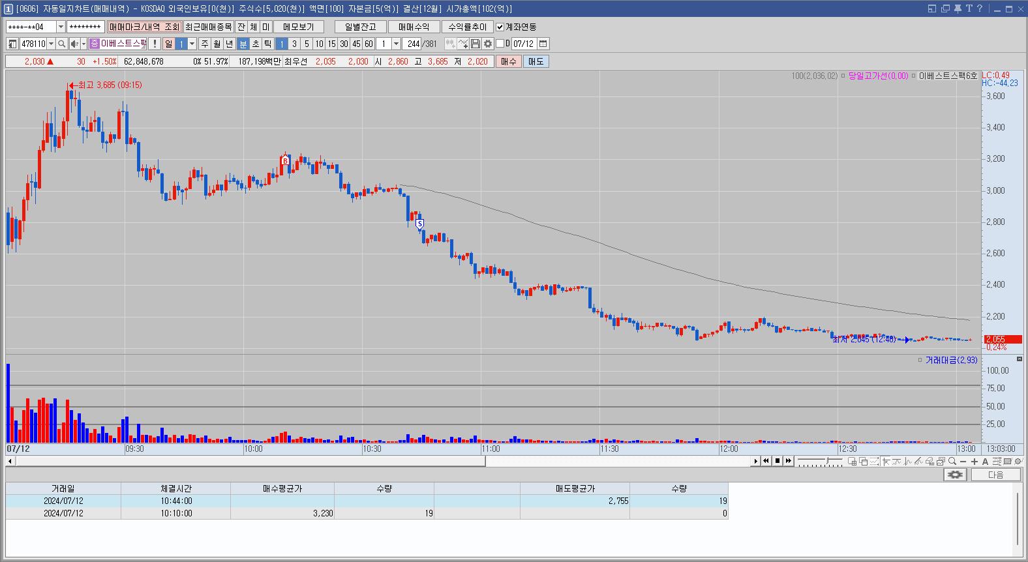Click the plus zoom-in chart icon
1028x562 pixels.
click(x=975, y=462)
